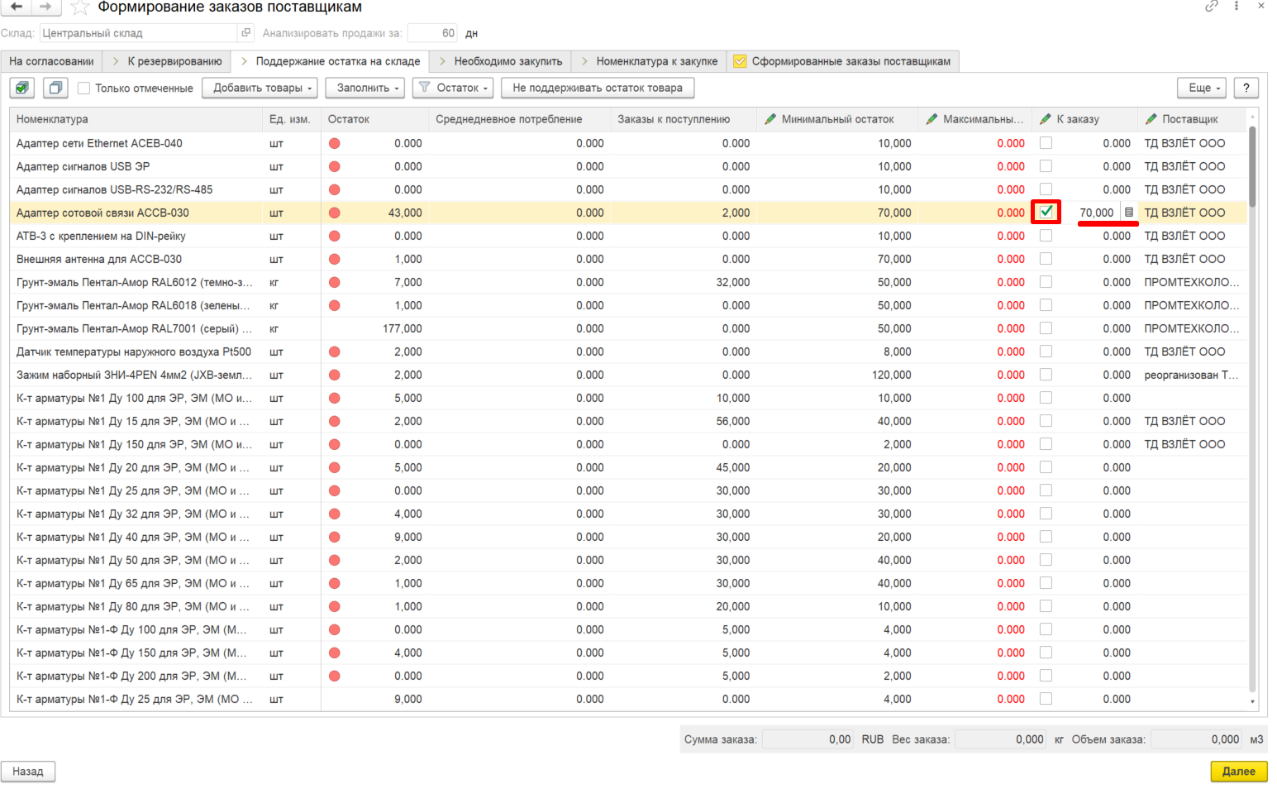Image resolution: width=1277 pixels, height=789 pixels.
Task: Check order box for Датчик температуры наружного воздуха Pt500
Action: pyautogui.click(x=1046, y=351)
